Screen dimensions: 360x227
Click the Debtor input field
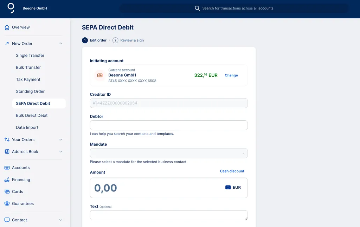click(168, 125)
